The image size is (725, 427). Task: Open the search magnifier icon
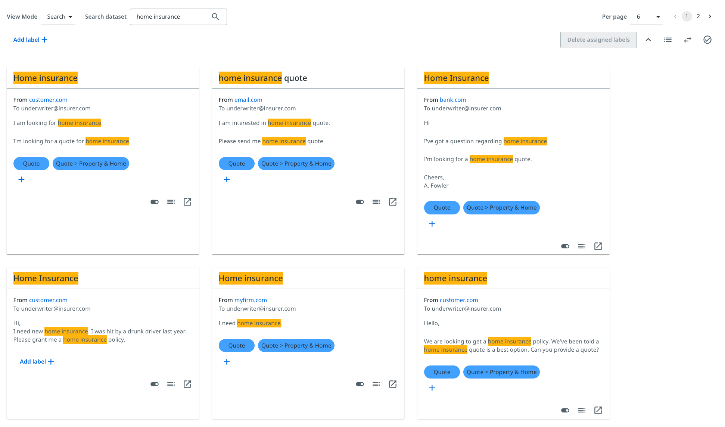pyautogui.click(x=215, y=16)
